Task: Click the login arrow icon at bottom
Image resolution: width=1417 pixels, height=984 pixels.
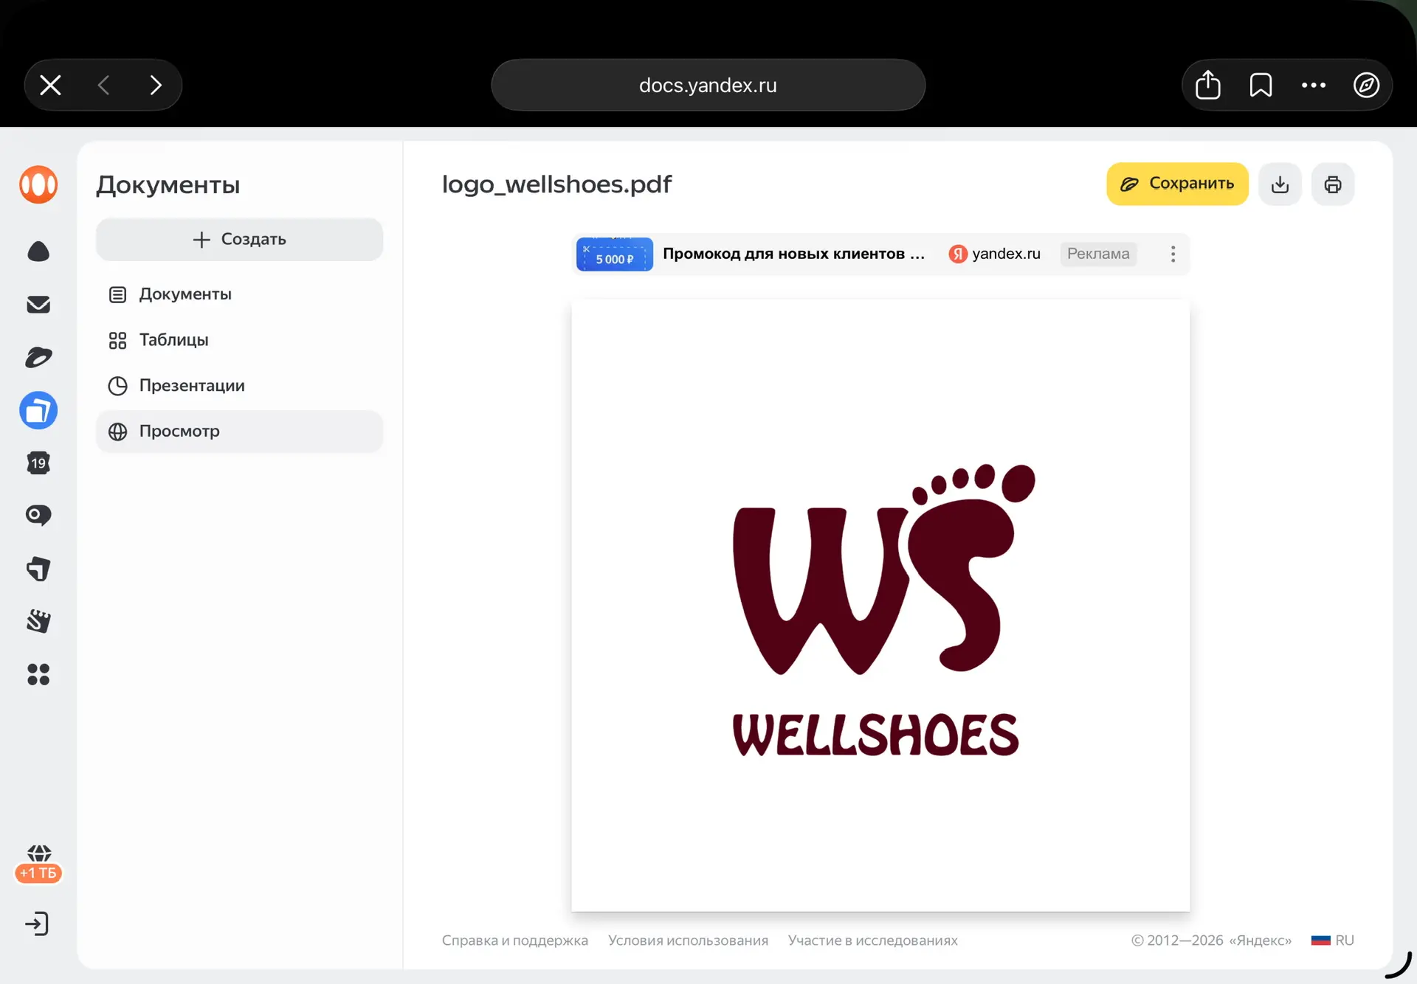Action: pos(37,924)
